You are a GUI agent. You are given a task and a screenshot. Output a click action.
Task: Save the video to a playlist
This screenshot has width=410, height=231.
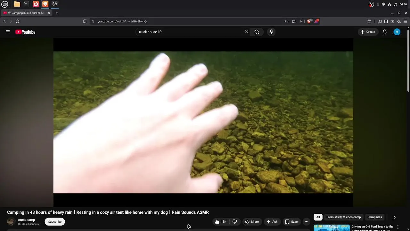[x=291, y=222]
